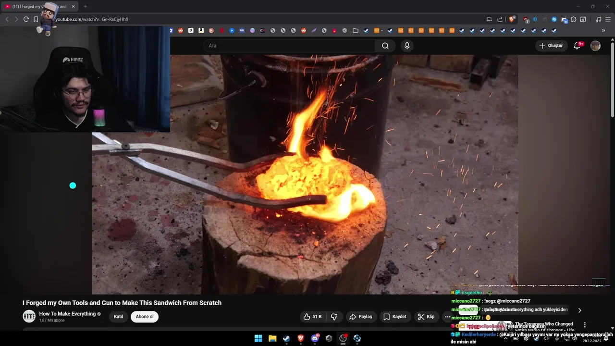Click the Shazam extension icon
The image size is (615, 346).
click(554, 19)
